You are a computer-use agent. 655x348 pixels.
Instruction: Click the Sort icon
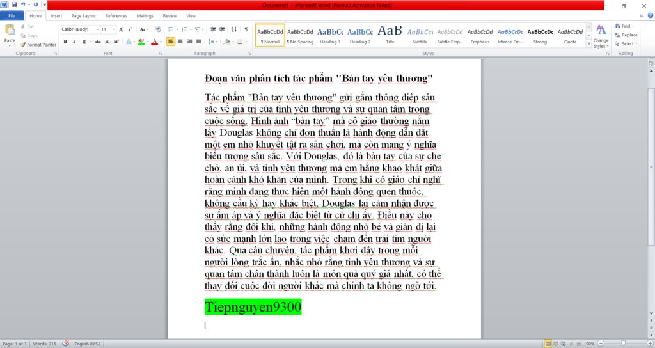pos(234,29)
